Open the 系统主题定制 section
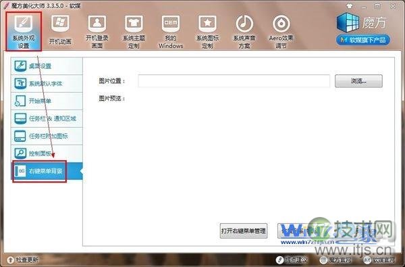 tap(134, 32)
